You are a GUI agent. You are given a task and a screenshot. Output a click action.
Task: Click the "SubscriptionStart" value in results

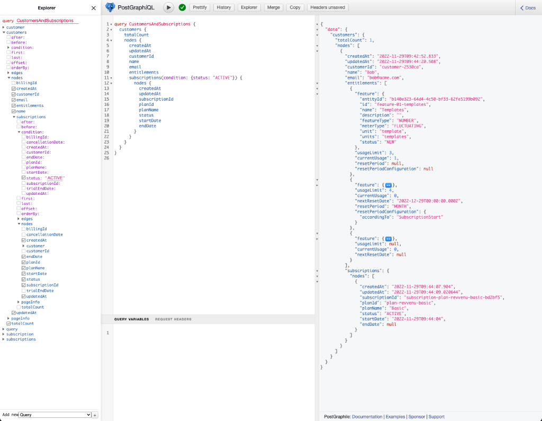pos(419,217)
